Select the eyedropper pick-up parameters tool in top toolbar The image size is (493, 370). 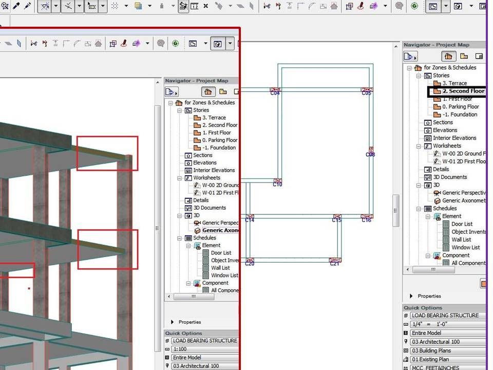click(16, 6)
